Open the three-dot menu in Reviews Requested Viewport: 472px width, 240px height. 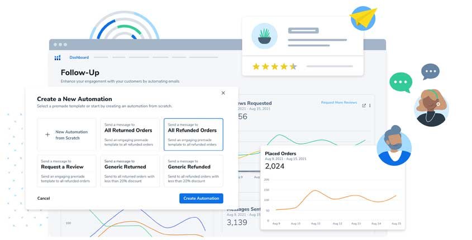370,105
